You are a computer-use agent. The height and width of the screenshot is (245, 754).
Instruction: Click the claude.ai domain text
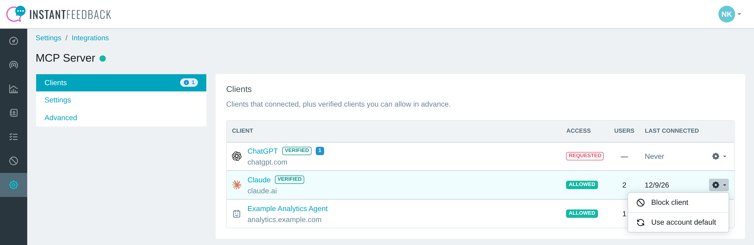pos(262,191)
